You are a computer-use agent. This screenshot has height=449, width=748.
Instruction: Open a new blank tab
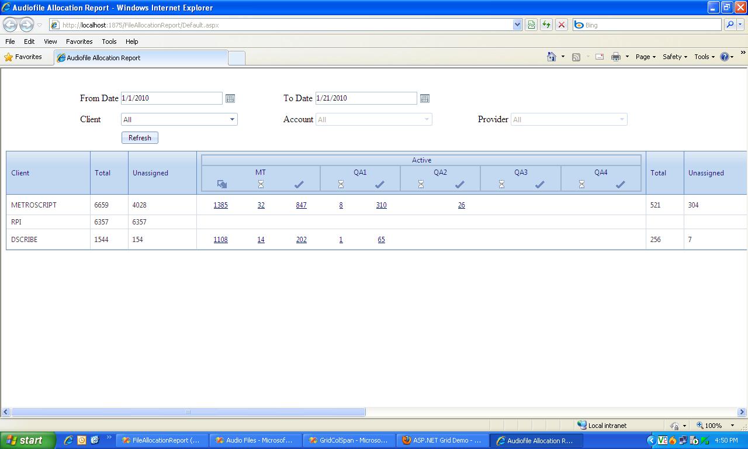click(236, 58)
